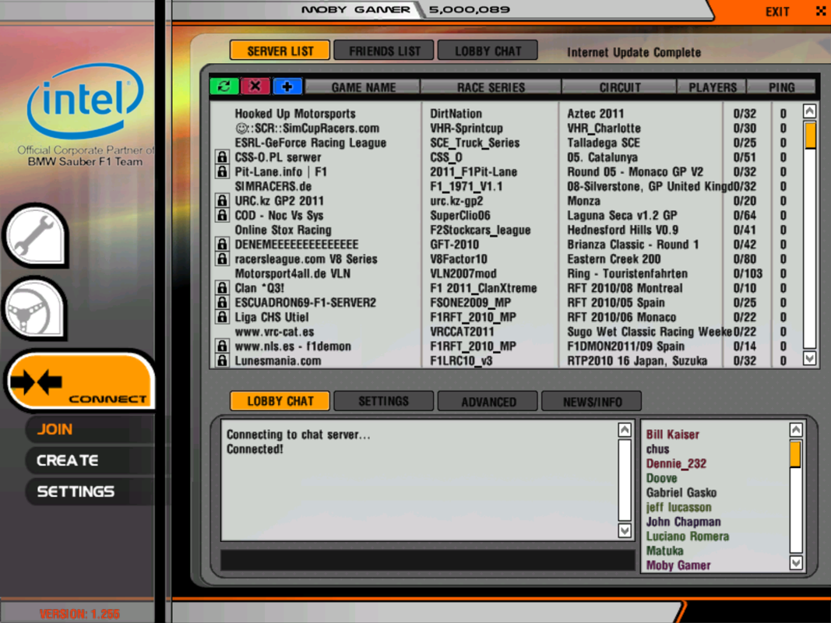Viewport: 831px width, 623px height.
Task: Click the server list scrollbar down arrow
Action: 808,357
